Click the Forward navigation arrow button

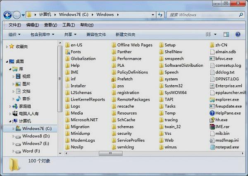[17, 15]
